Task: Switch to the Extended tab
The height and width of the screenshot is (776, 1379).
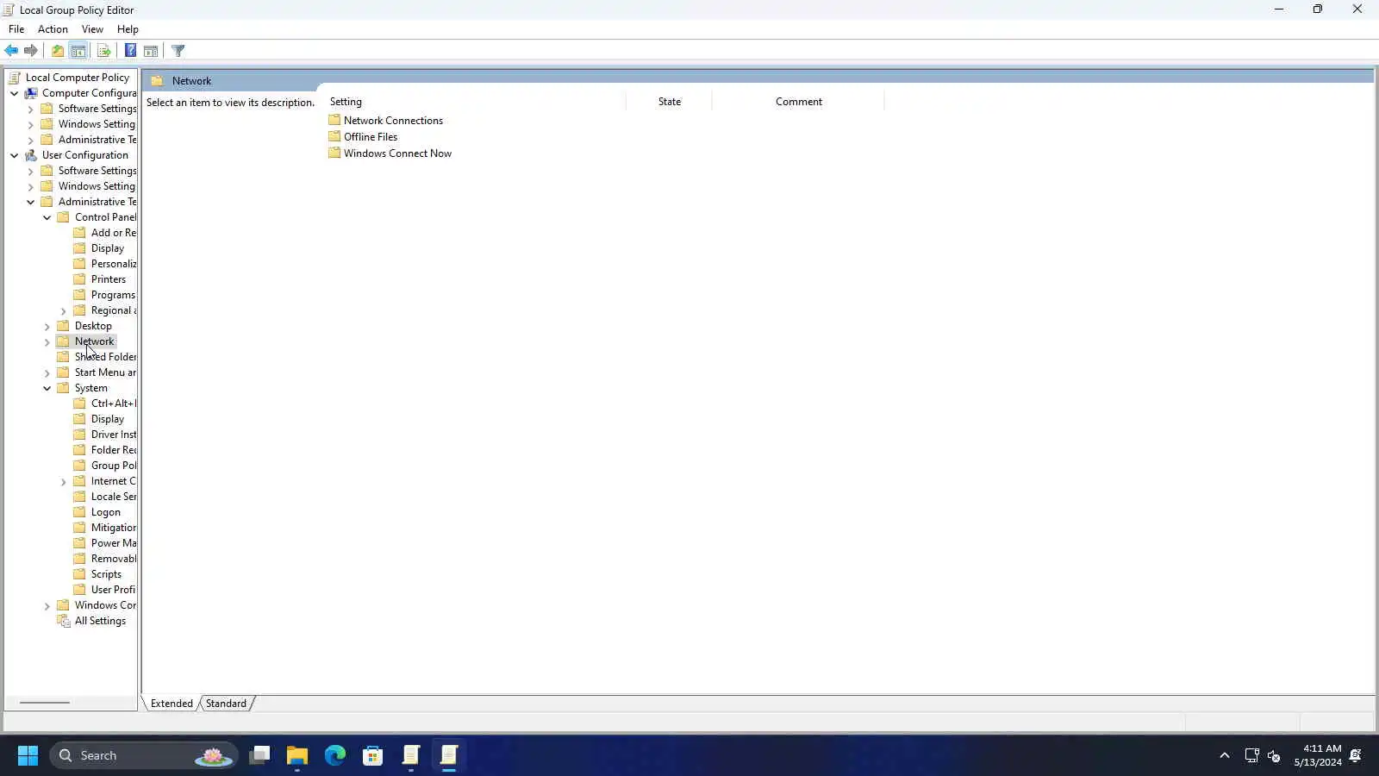Action: [172, 704]
